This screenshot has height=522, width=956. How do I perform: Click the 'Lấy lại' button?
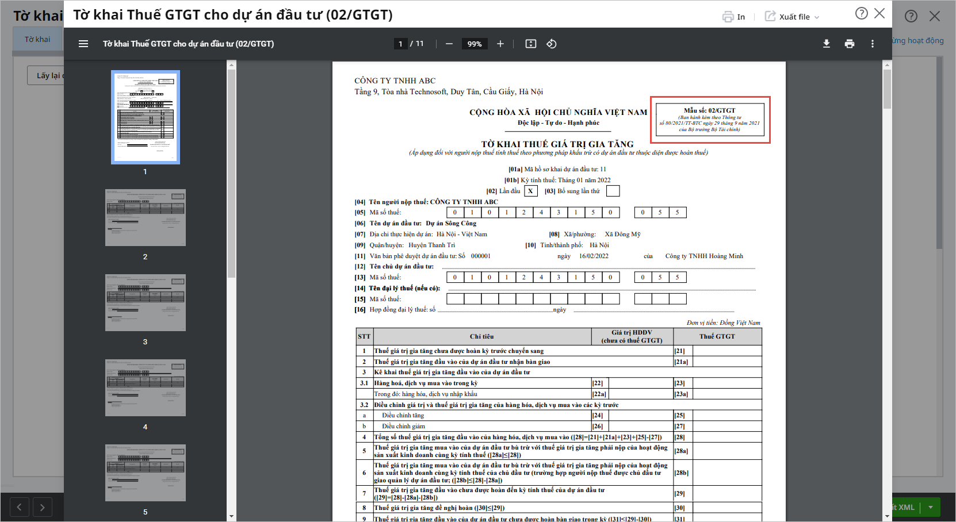[47, 75]
